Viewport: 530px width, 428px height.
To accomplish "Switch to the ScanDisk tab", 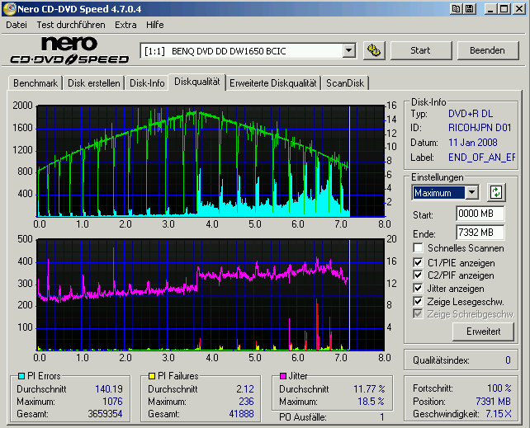I will click(345, 83).
